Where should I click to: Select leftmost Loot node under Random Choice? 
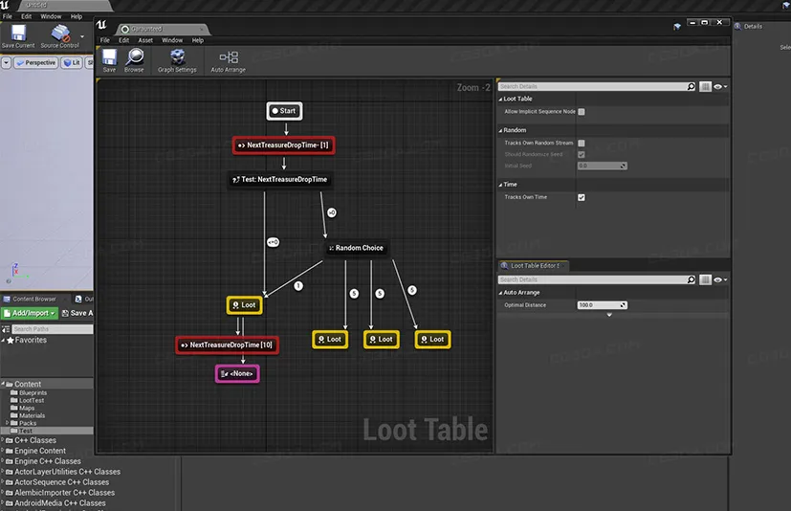tap(330, 340)
